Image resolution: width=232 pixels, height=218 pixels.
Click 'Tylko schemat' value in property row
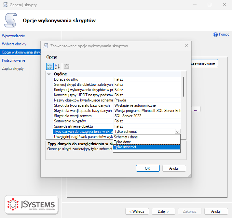tap(144, 132)
